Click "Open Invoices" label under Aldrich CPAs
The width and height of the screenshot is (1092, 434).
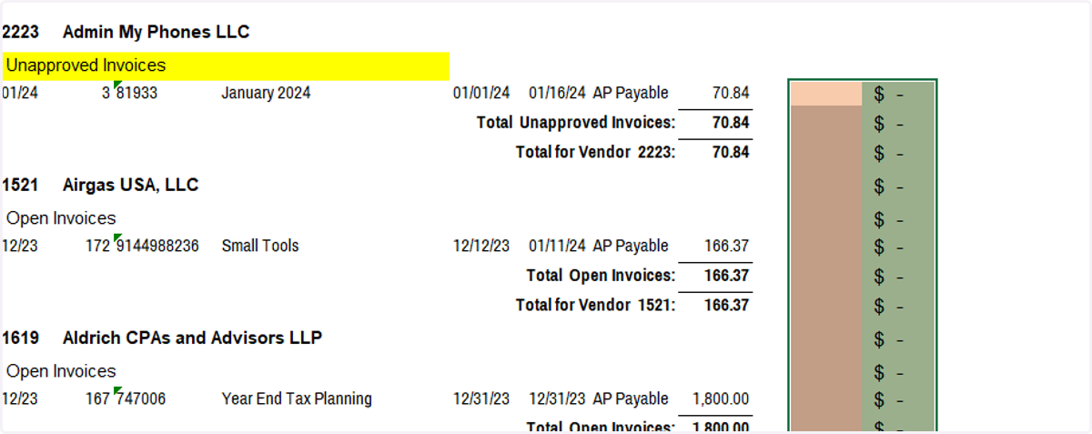point(61,371)
